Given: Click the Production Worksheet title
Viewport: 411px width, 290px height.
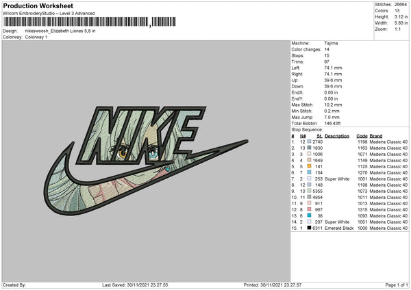Looking at the screenshot, I should coord(38,5).
